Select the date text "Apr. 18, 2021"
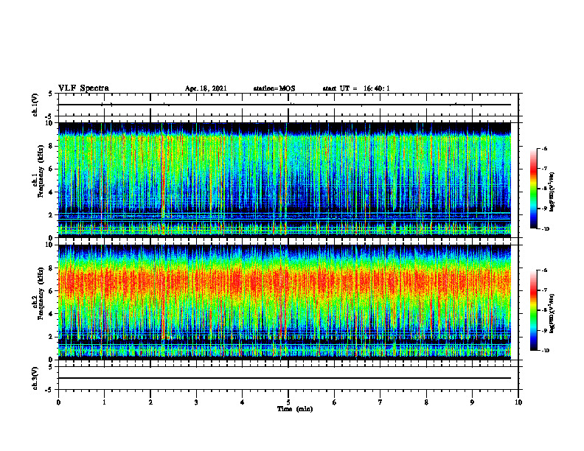Viewport: 584px width, 451px height. click(206, 88)
